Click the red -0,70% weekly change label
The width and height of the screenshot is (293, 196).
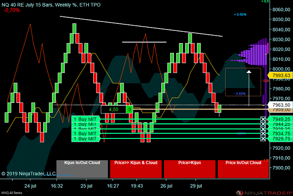point(12,10)
